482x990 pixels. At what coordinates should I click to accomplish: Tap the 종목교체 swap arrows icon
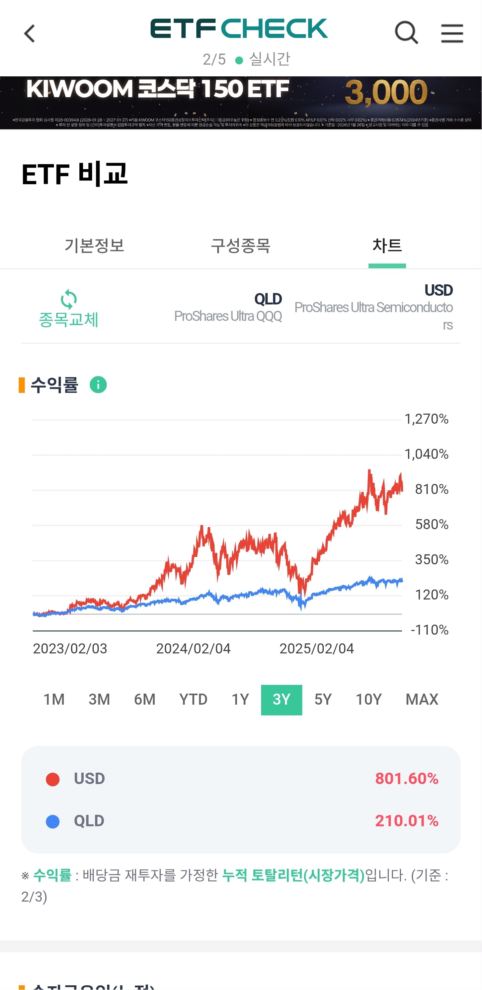click(x=69, y=299)
